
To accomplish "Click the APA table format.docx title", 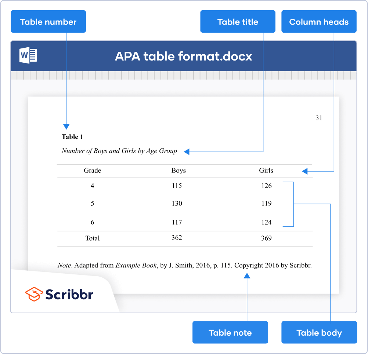I will (183, 56).
